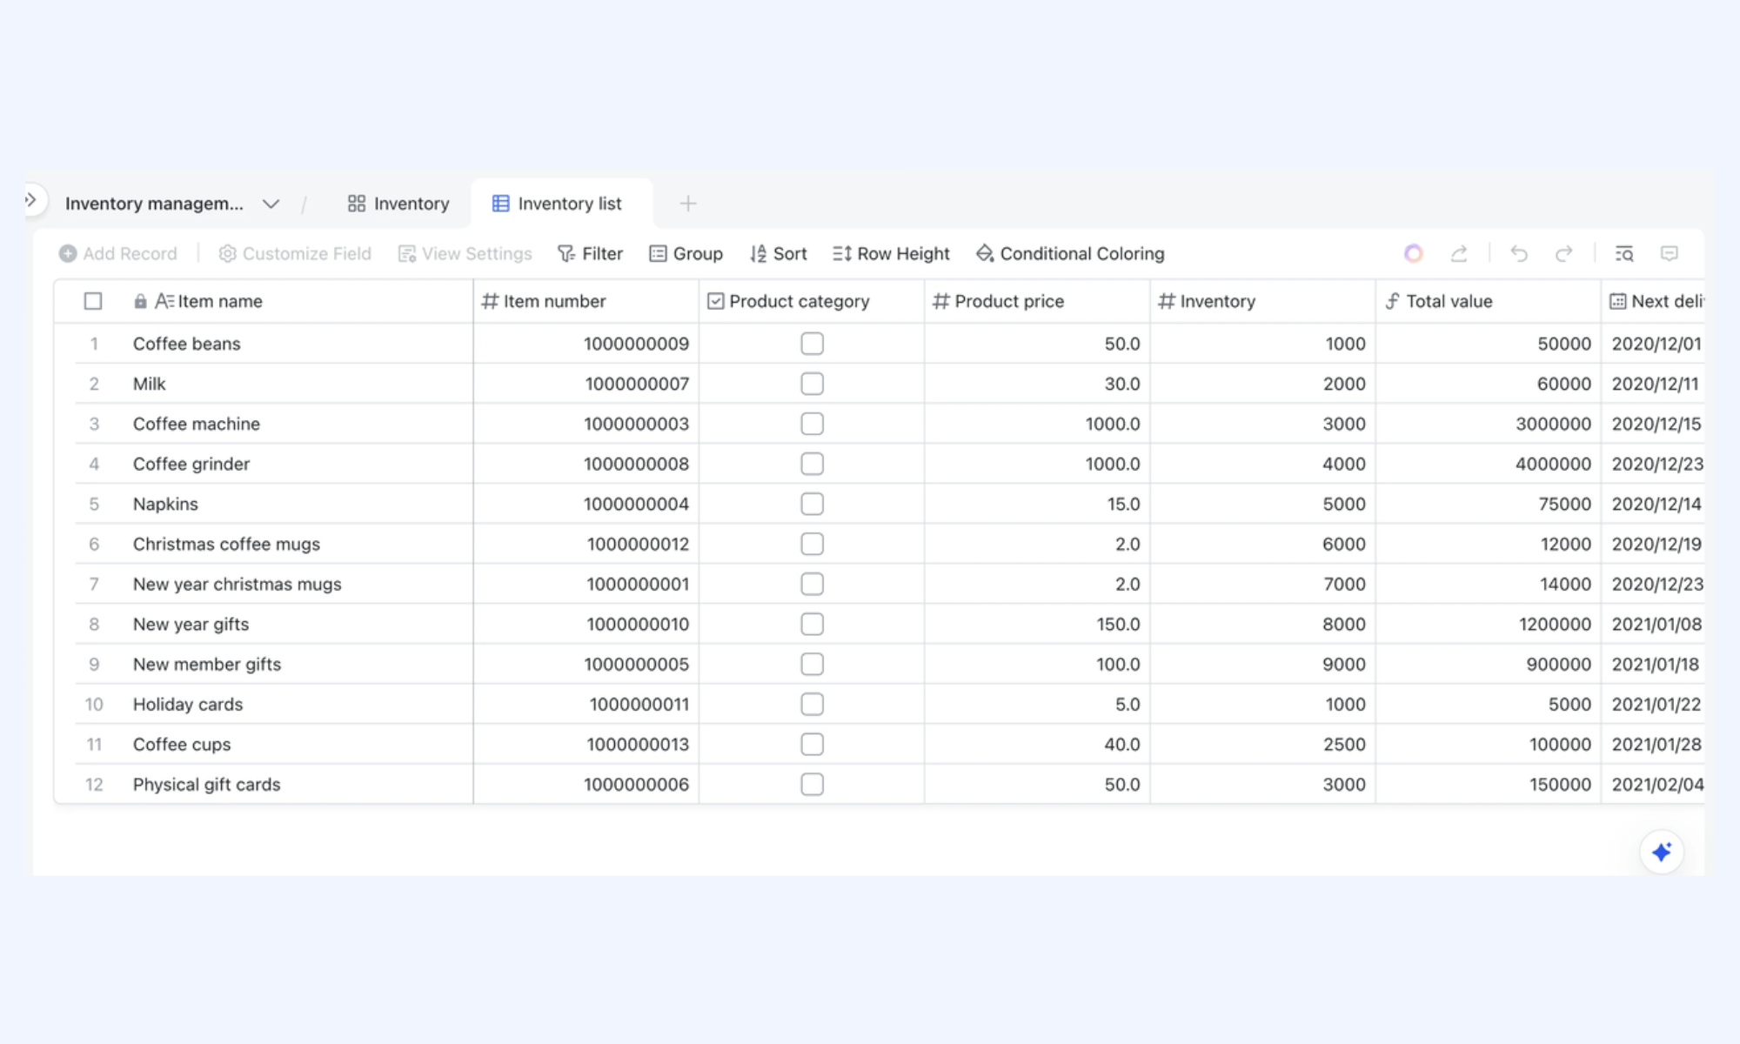Click the share arrow icon
The image size is (1740, 1044).
1459,253
